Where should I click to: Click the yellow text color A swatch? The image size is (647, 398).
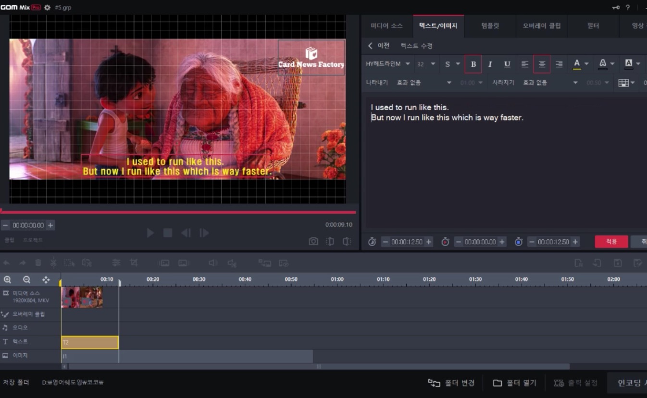click(577, 64)
